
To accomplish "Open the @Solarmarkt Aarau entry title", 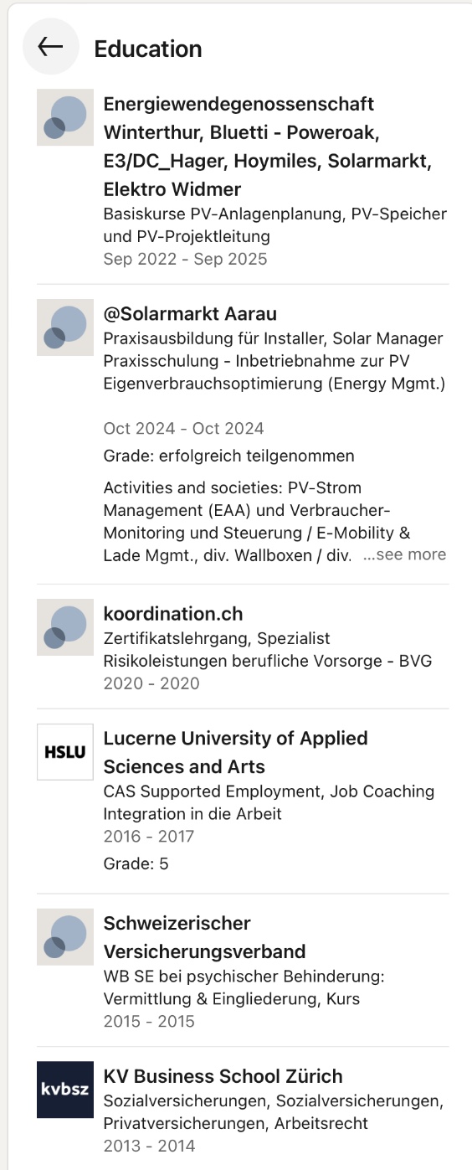I will [x=190, y=314].
